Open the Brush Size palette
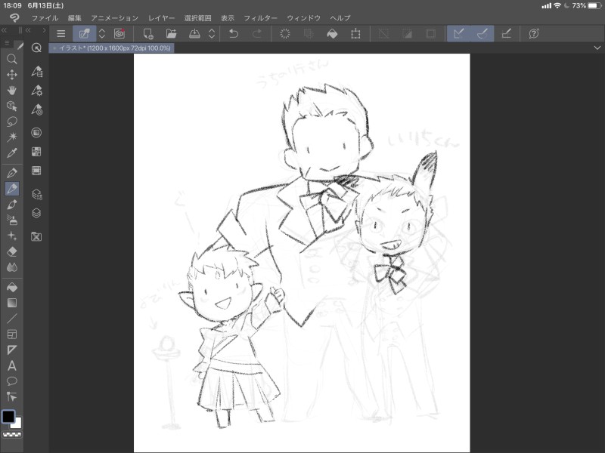The image size is (605, 453). 36,109
